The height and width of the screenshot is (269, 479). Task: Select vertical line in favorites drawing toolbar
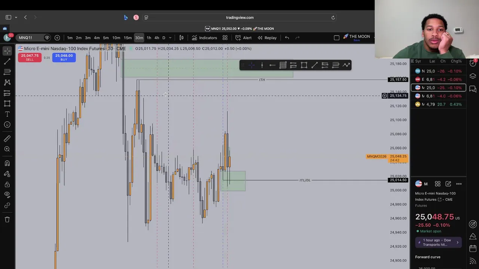pos(262,65)
